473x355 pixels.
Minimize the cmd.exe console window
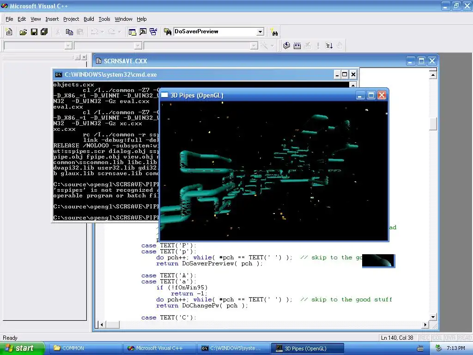(x=337, y=74)
